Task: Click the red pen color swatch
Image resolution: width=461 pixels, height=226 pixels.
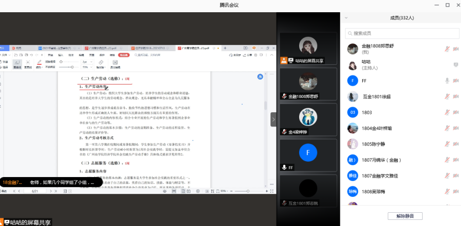Action: 39,62
